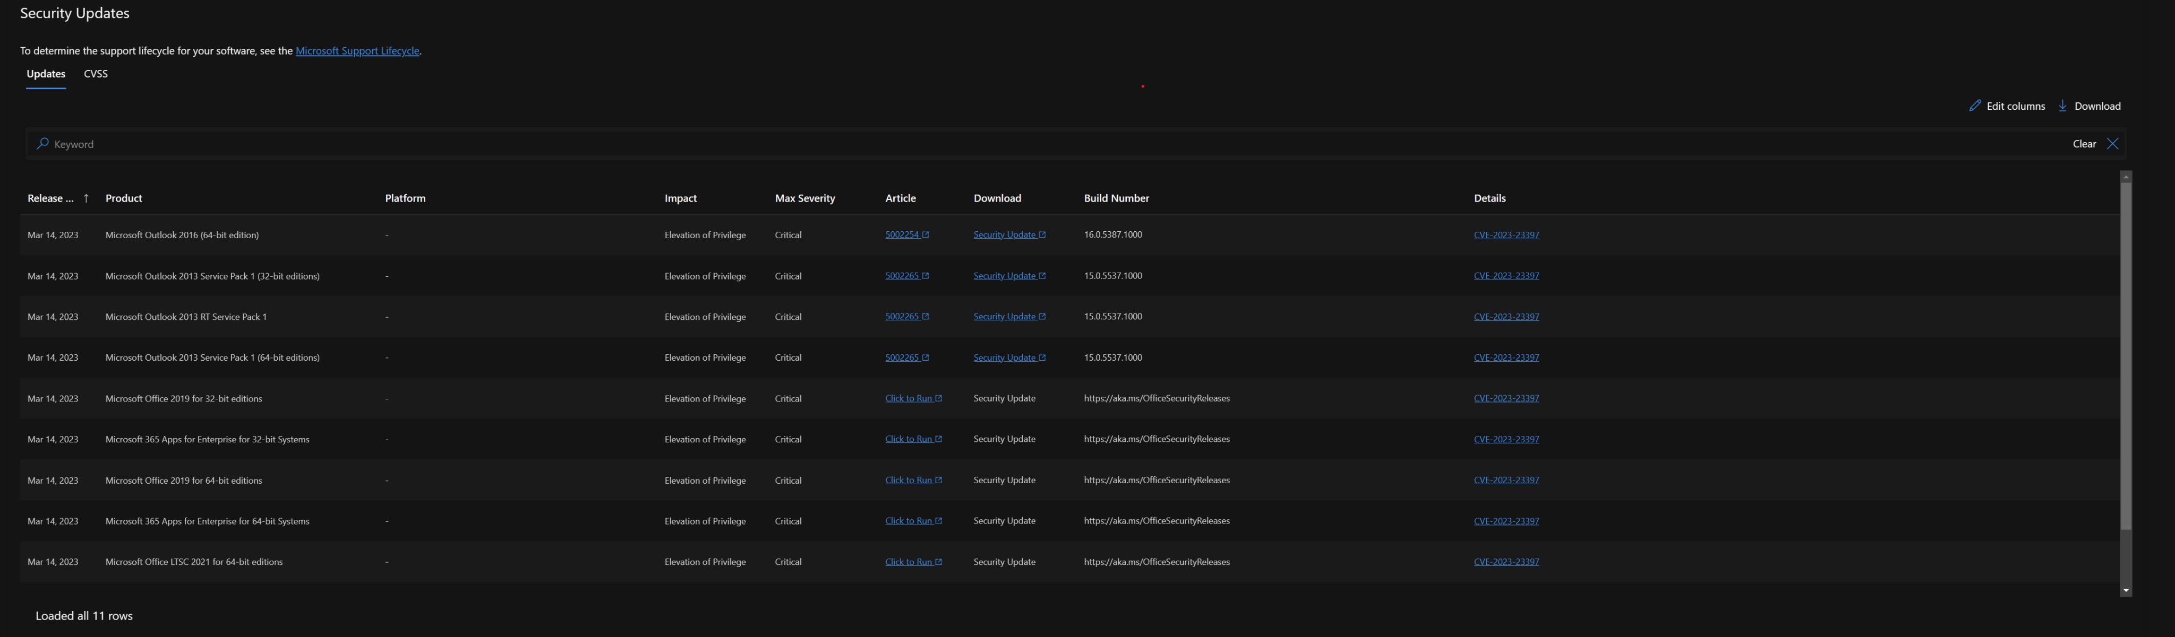2175x637 pixels.
Task: Click the search magnifier icon in Keyword box
Action: coord(42,144)
